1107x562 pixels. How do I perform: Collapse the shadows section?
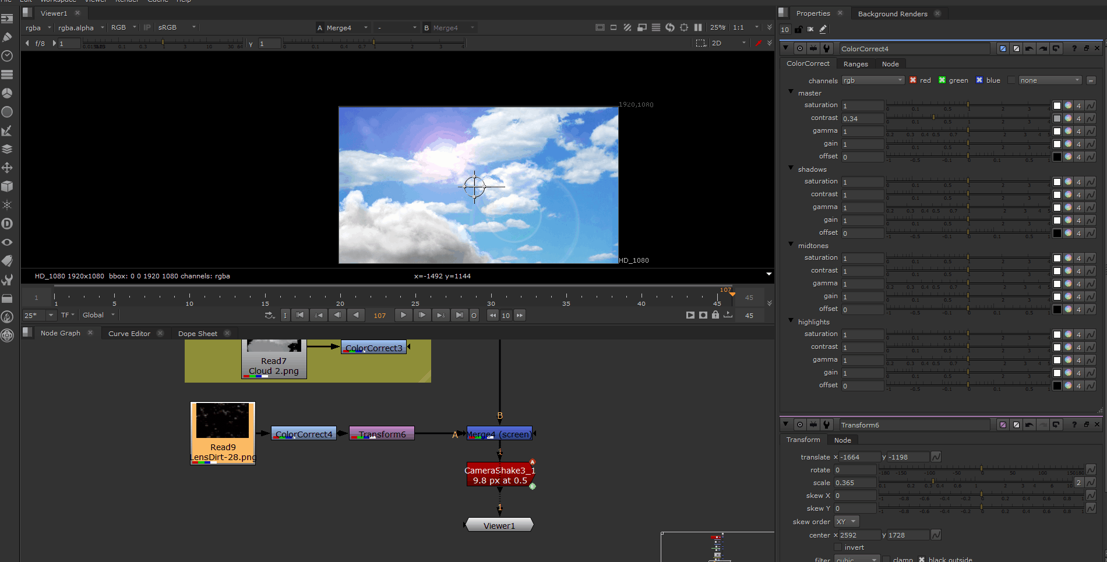point(791,168)
